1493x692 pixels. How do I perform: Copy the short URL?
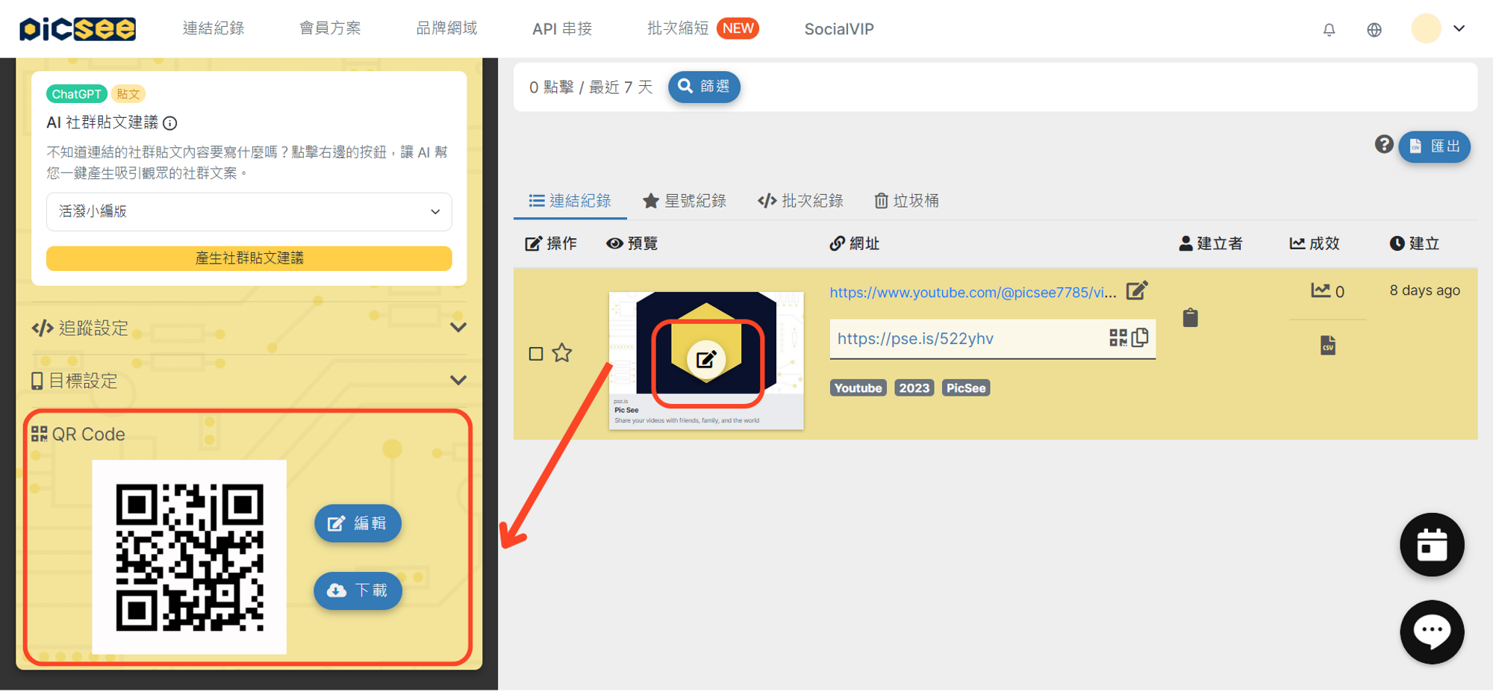[1141, 337]
